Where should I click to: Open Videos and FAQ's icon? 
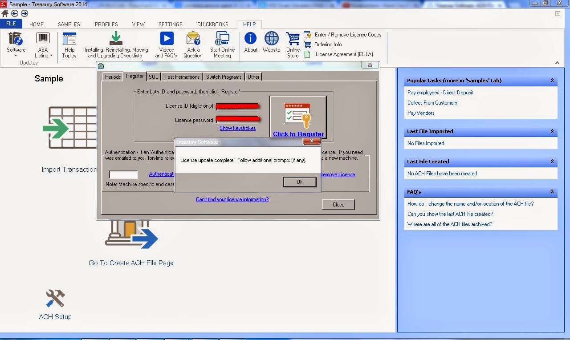pos(167,39)
